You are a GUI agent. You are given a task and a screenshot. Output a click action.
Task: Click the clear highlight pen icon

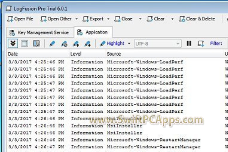[64, 43]
